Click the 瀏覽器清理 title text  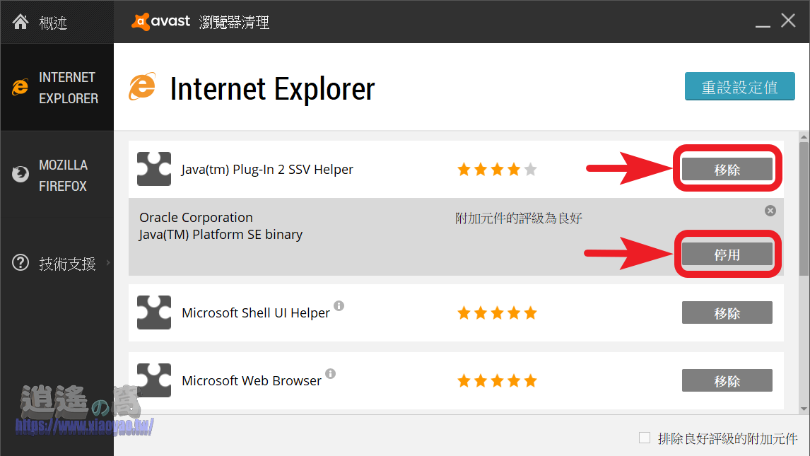point(234,22)
